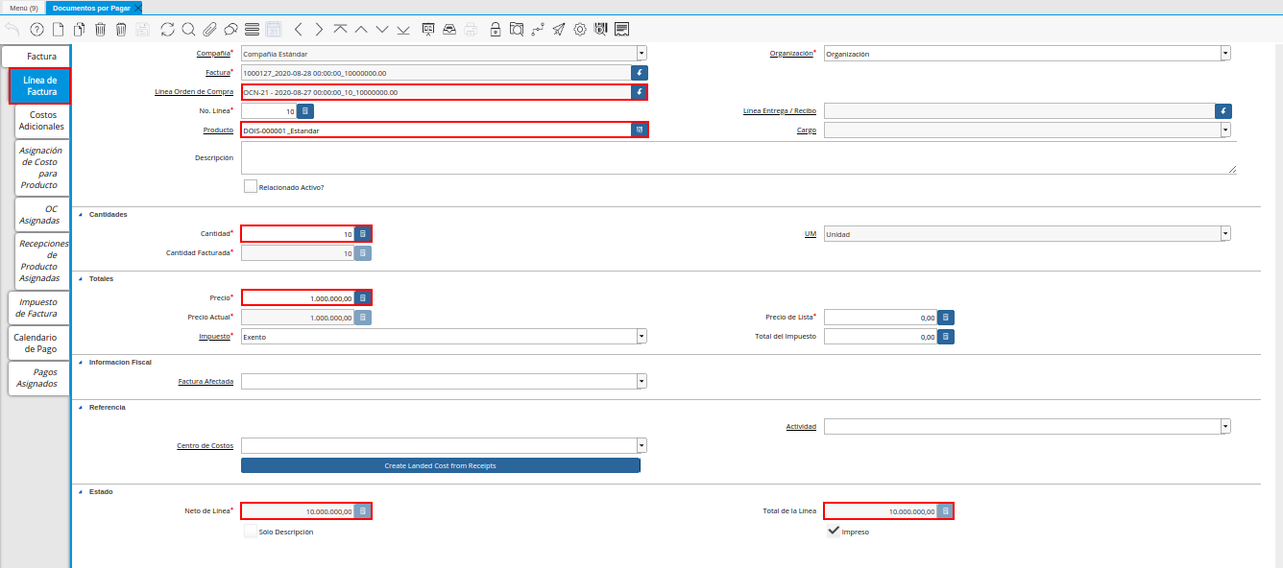
Task: Open the Calendario de Pago tab
Action: [x=39, y=343]
